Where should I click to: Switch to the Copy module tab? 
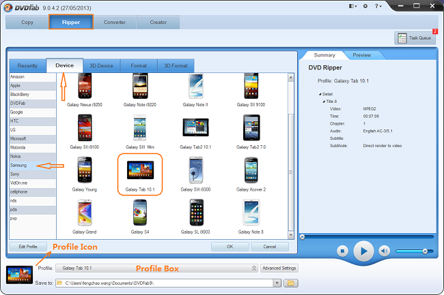tap(27, 22)
